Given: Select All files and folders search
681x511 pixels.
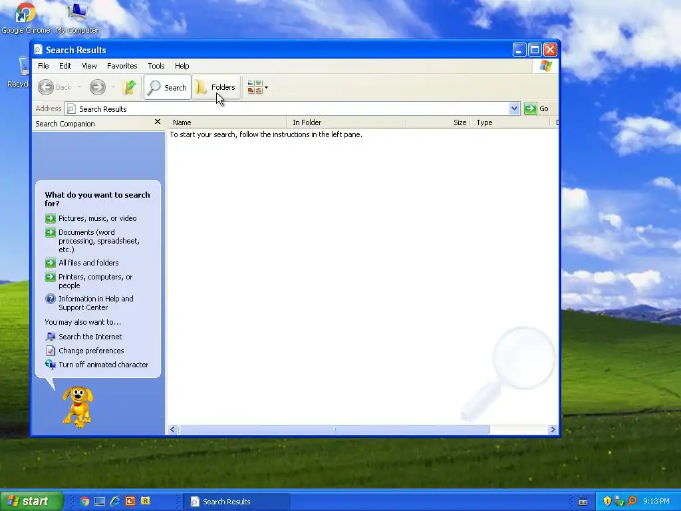Looking at the screenshot, I should click(88, 263).
